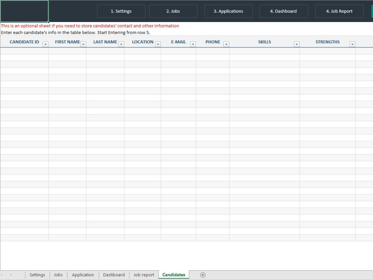Switch to the Job report sheet tab
This screenshot has width=373, height=280.
tap(144, 275)
